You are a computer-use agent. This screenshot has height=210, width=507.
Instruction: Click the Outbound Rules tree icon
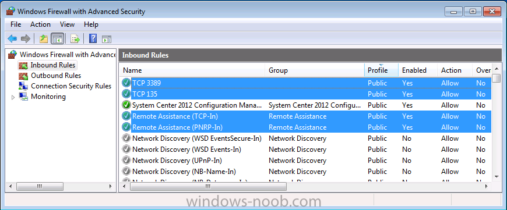click(23, 76)
